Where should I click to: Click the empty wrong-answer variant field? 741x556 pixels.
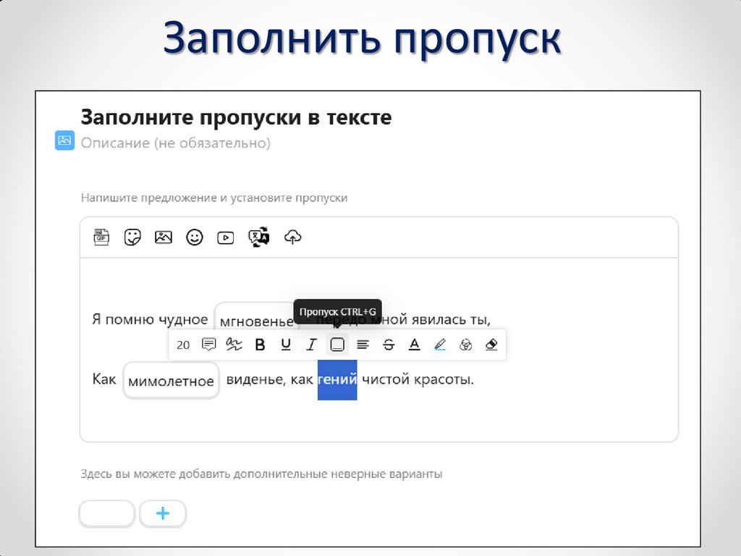point(107,513)
